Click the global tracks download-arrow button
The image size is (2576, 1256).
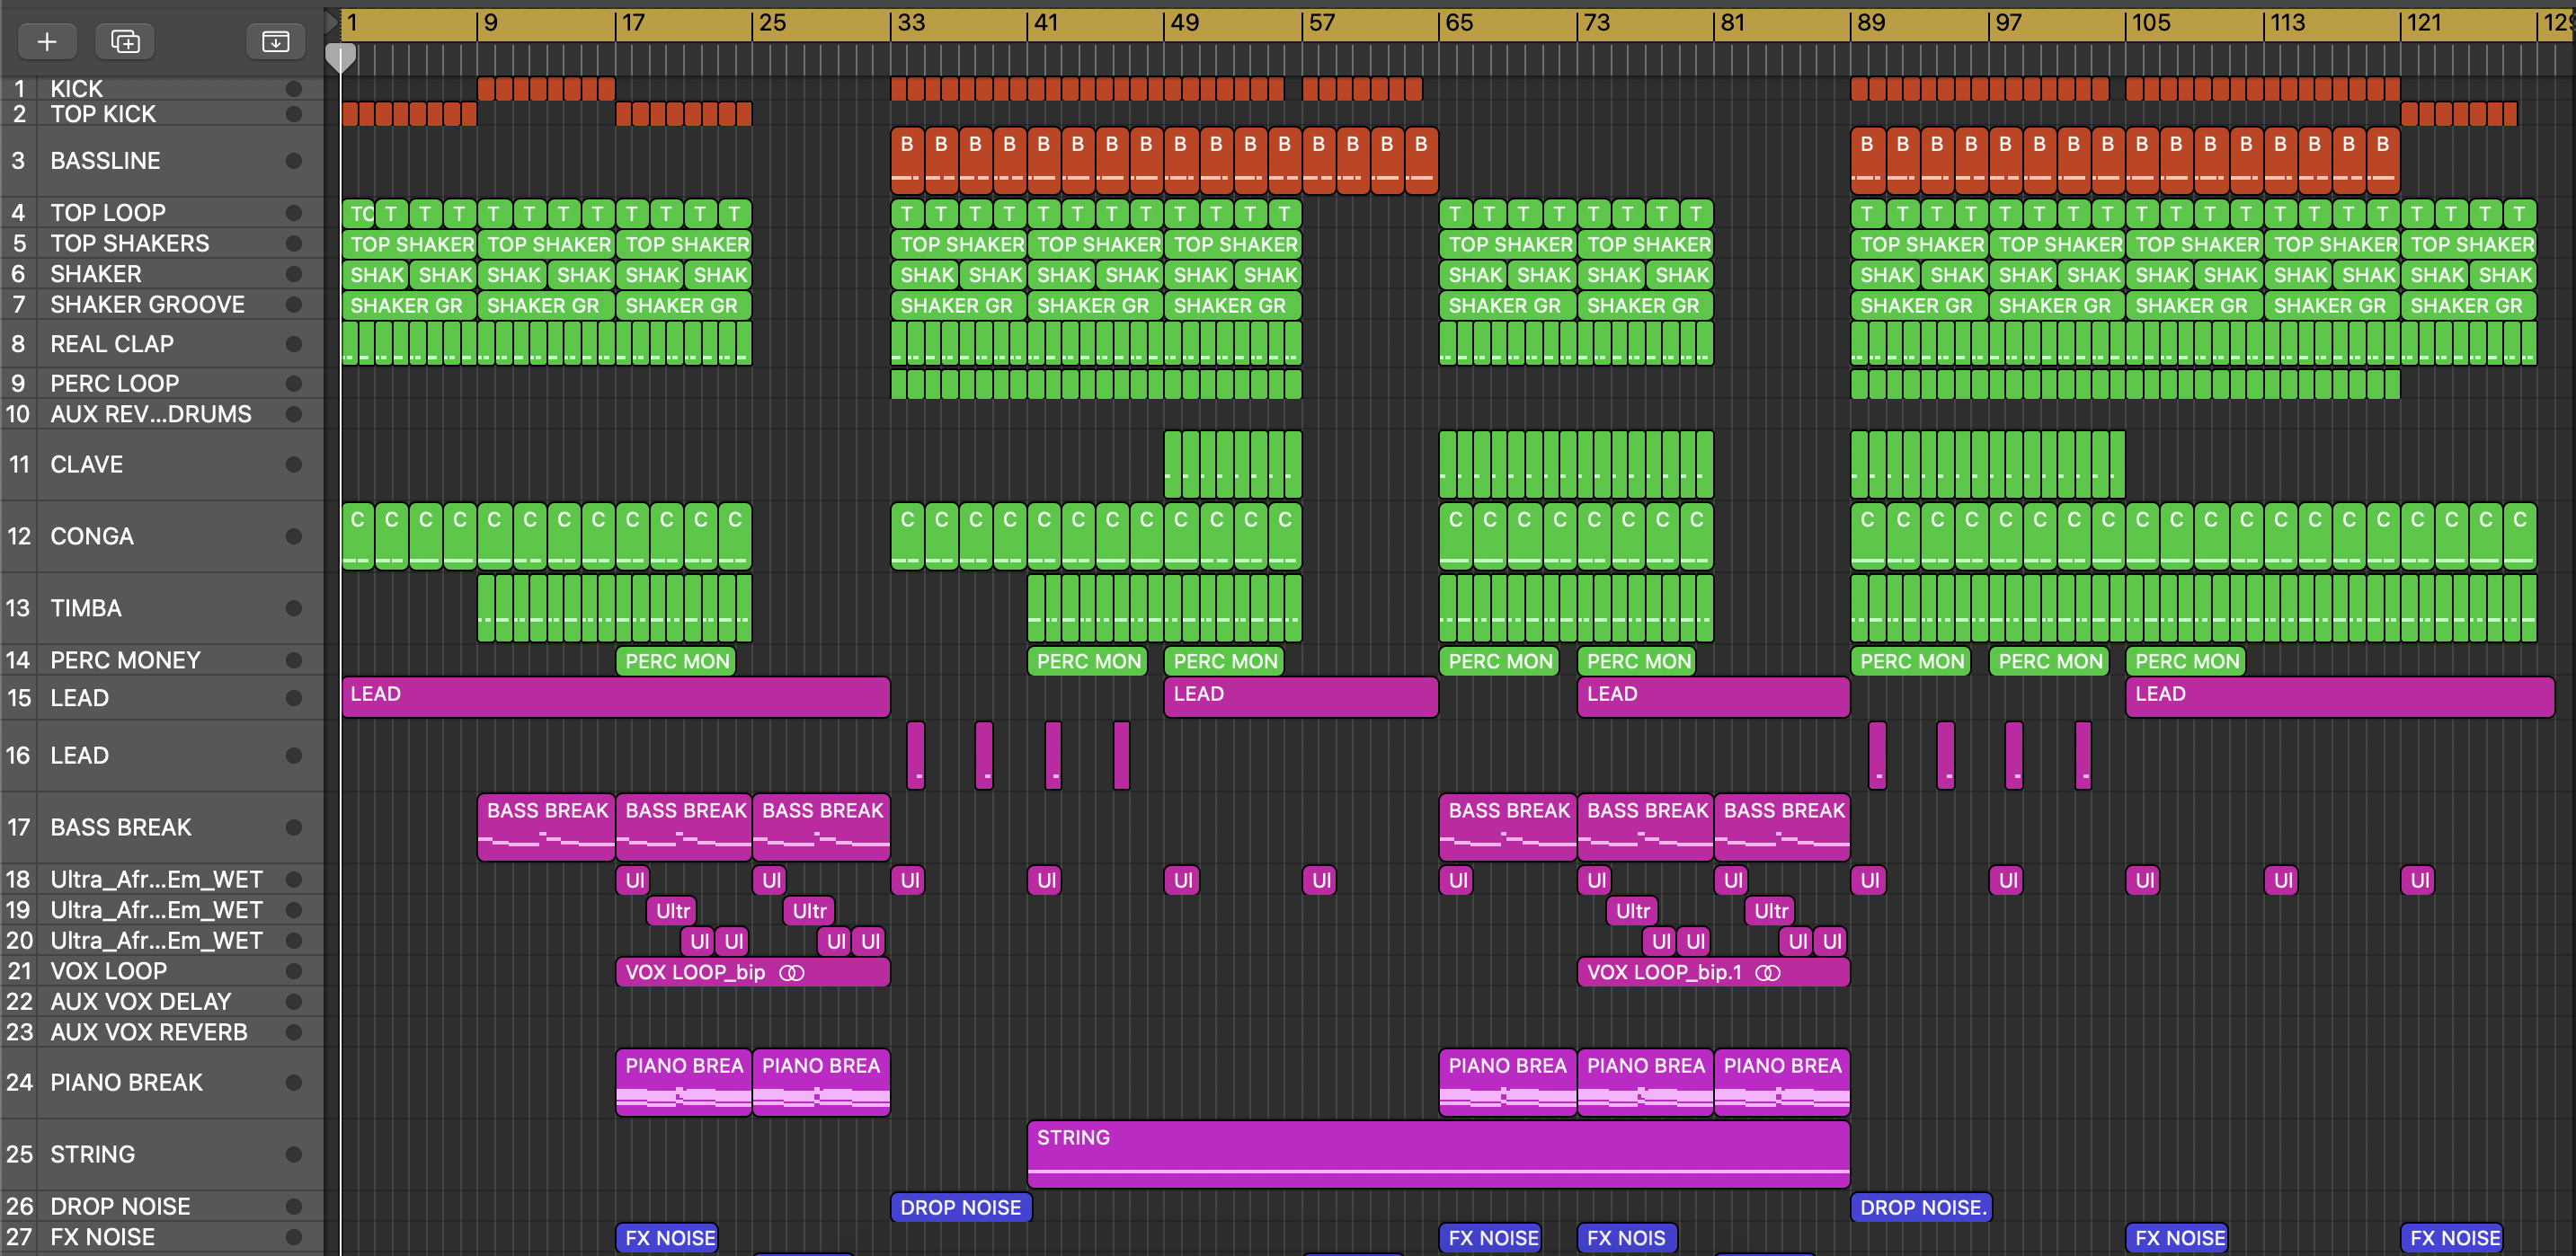coord(275,41)
